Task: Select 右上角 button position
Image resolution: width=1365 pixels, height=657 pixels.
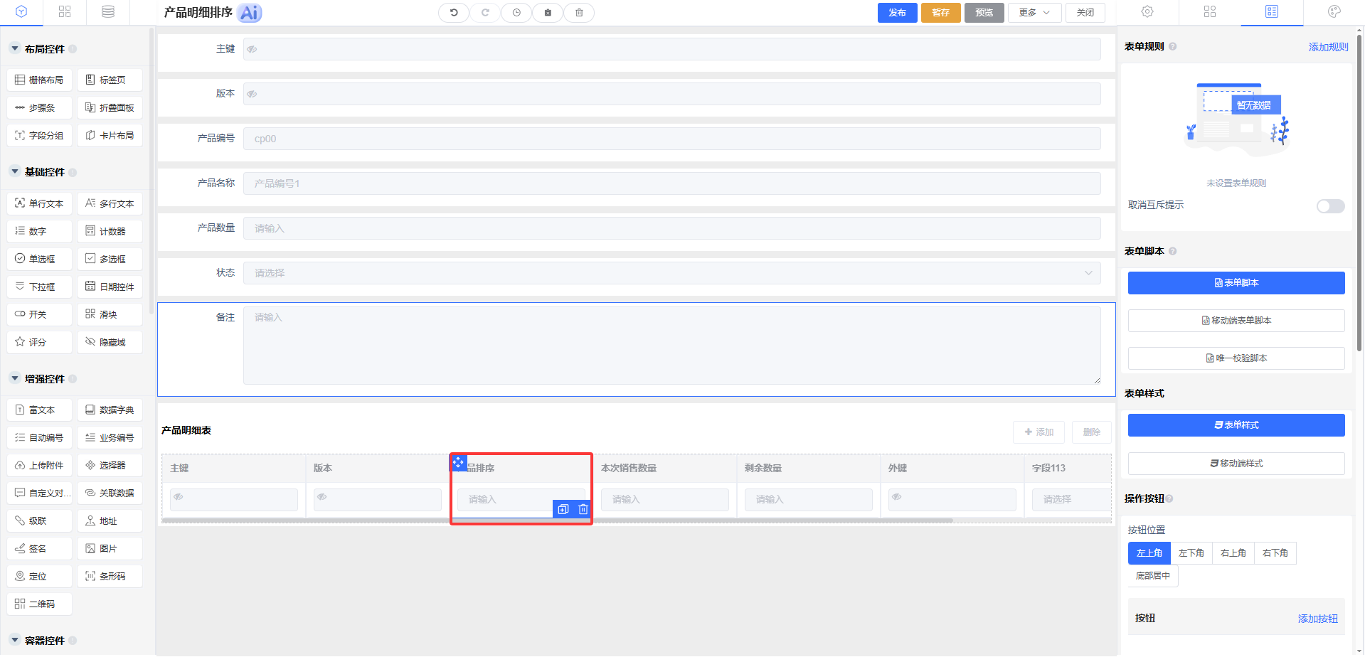Action: click(x=1233, y=553)
